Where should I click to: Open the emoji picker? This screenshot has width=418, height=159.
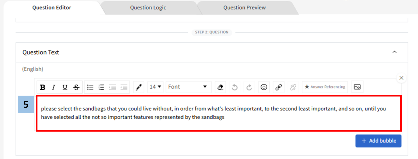264,87
